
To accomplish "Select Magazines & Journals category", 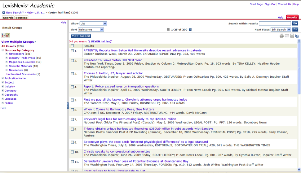I will [x=22, y=62].
